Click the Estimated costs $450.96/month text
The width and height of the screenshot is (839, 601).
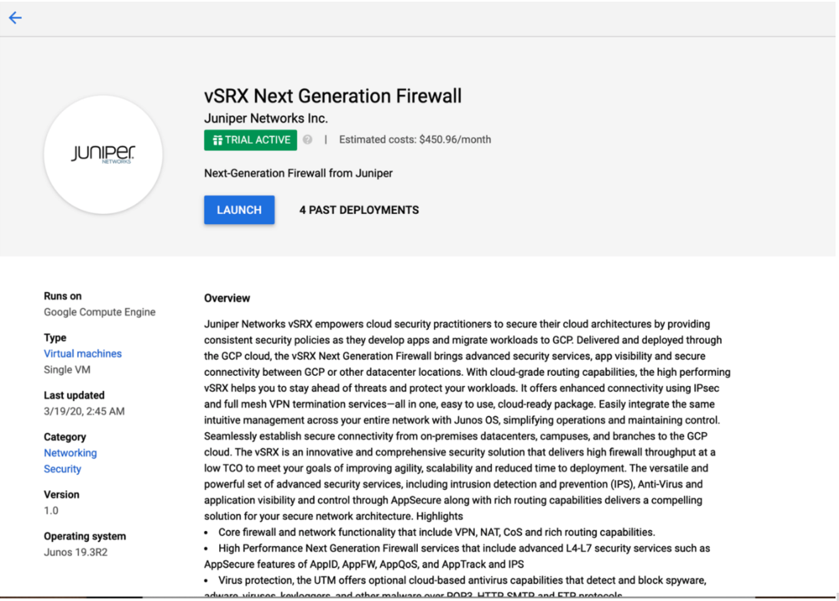(x=415, y=140)
